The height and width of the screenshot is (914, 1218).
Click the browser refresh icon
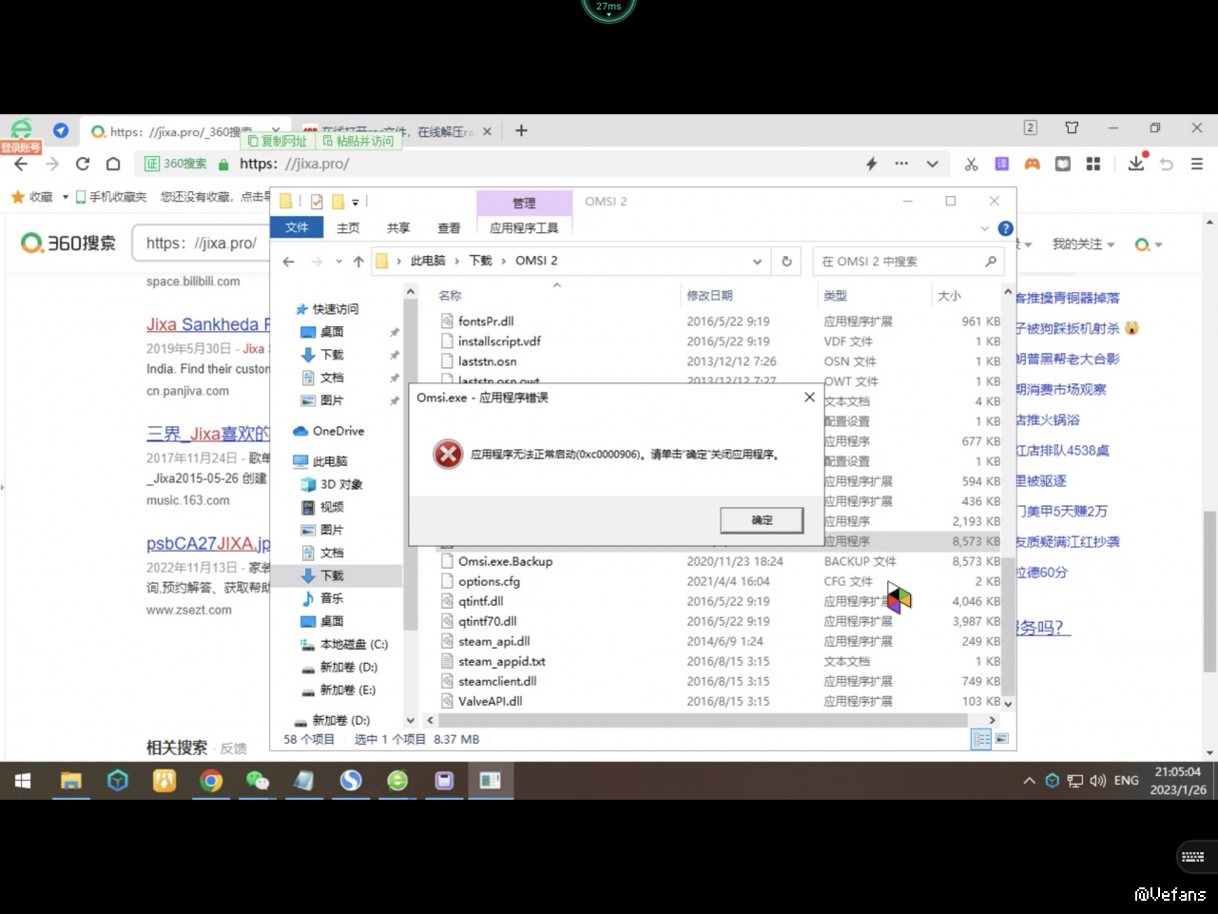[83, 164]
